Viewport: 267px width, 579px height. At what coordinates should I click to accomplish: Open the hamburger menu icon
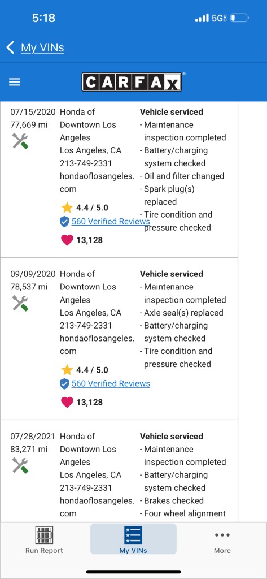coord(14,82)
